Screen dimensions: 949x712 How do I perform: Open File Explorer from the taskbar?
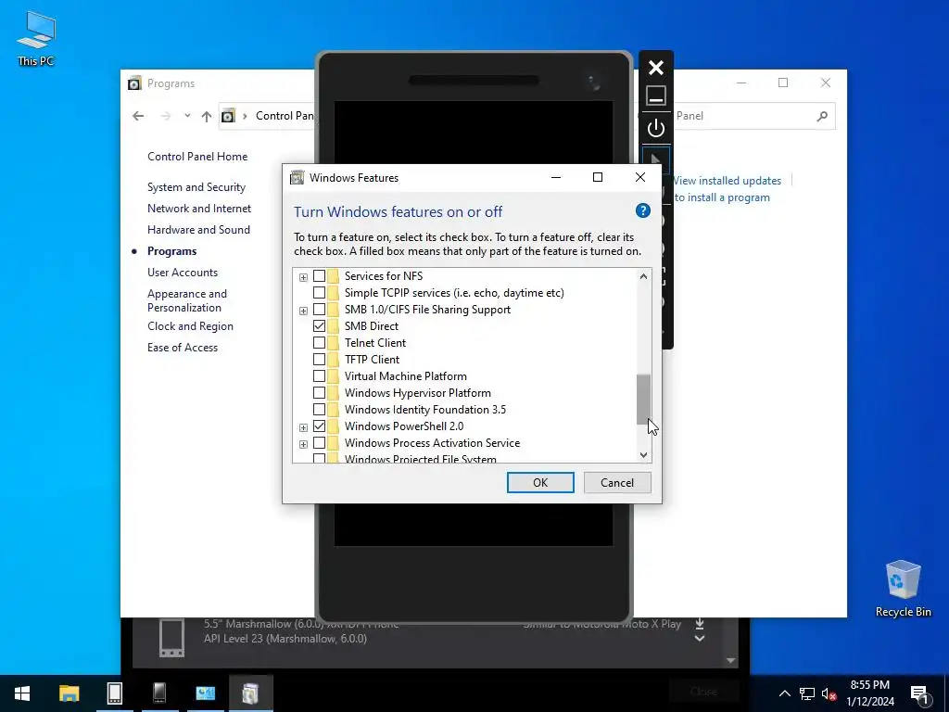point(69,693)
